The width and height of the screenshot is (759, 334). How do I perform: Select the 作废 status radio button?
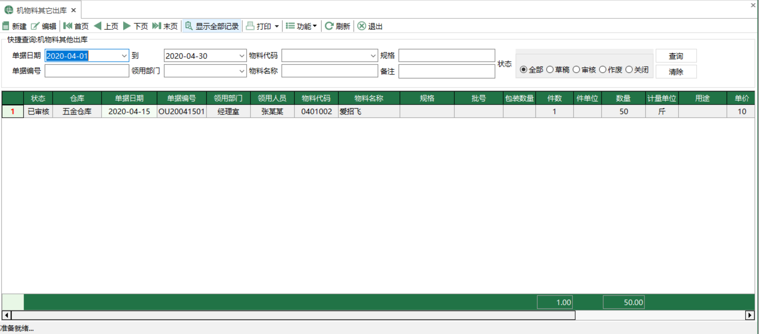coord(603,70)
